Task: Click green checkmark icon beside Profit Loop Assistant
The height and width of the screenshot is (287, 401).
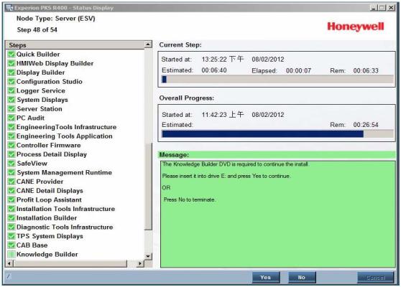Action: [11, 199]
